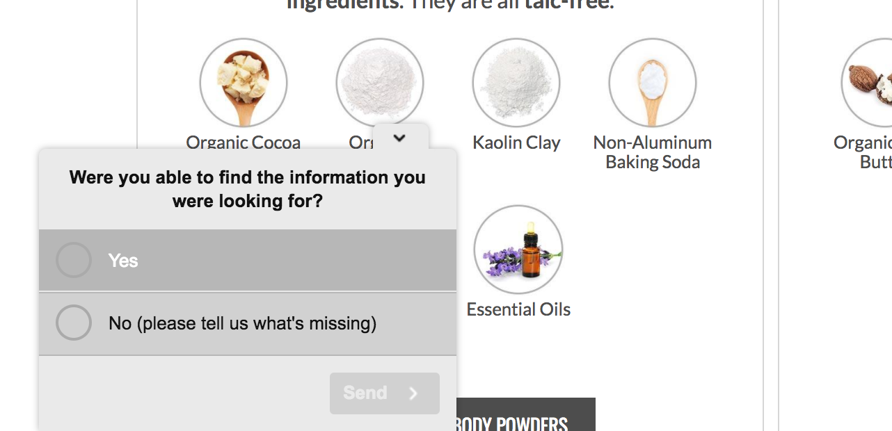Click the Kaolin Clay label text
The image size is (892, 431).
pos(516,143)
